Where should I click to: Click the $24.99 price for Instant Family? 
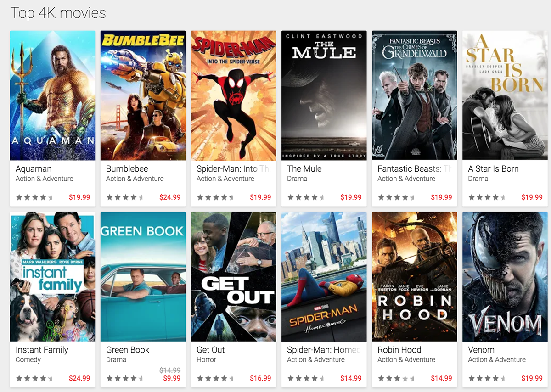point(79,379)
